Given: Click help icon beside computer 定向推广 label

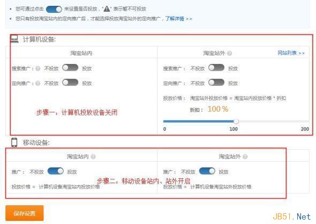Looking at the screenshot, I should tap(37, 83).
